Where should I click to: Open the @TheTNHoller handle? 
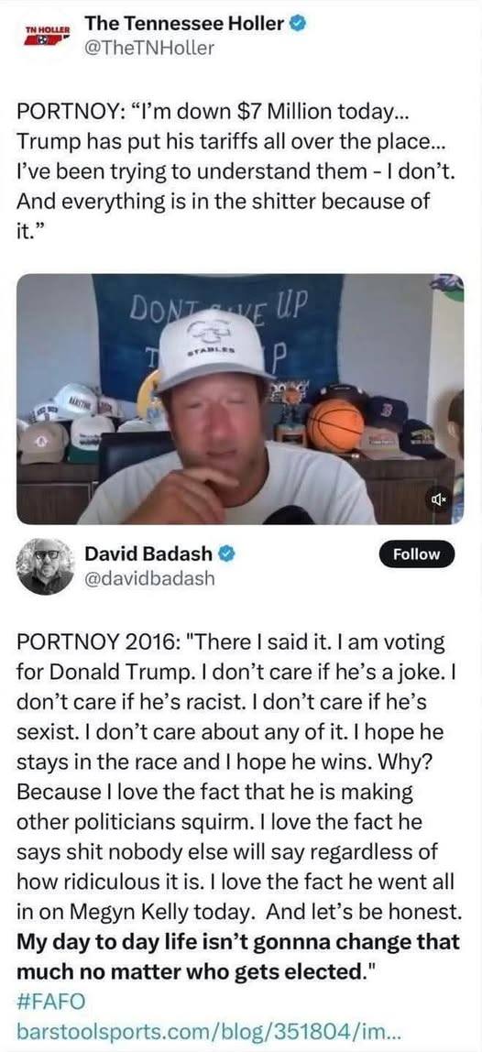149,49
